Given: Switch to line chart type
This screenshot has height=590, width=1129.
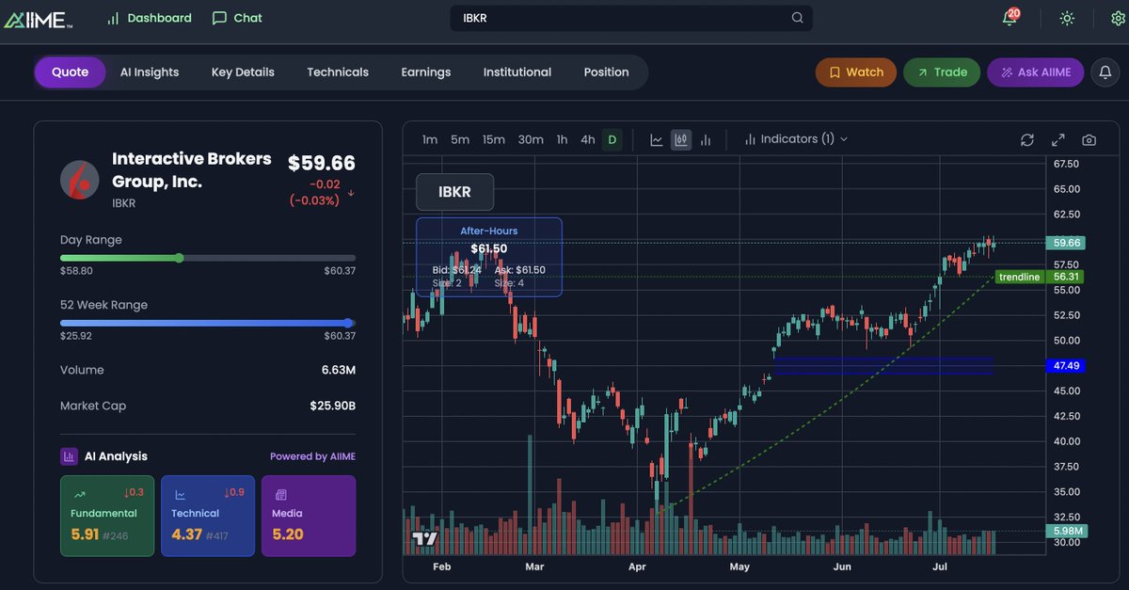Looking at the screenshot, I should (x=657, y=139).
